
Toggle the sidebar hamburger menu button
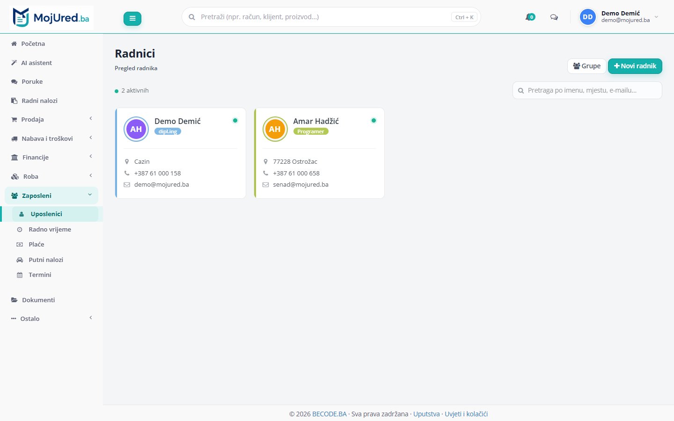[x=132, y=18]
